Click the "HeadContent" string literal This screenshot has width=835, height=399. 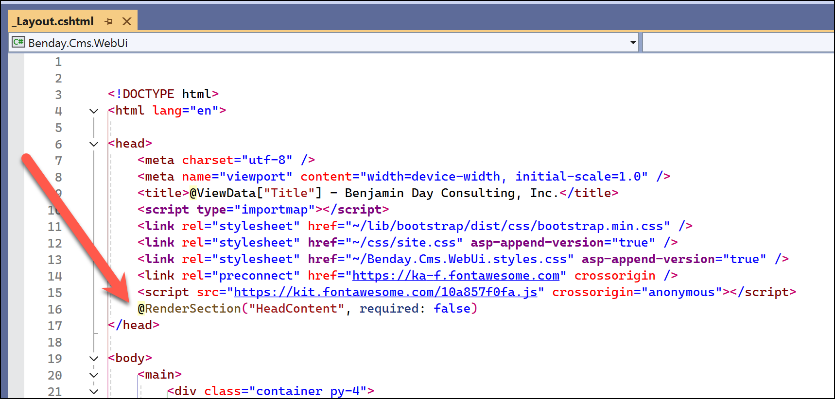pos(296,309)
